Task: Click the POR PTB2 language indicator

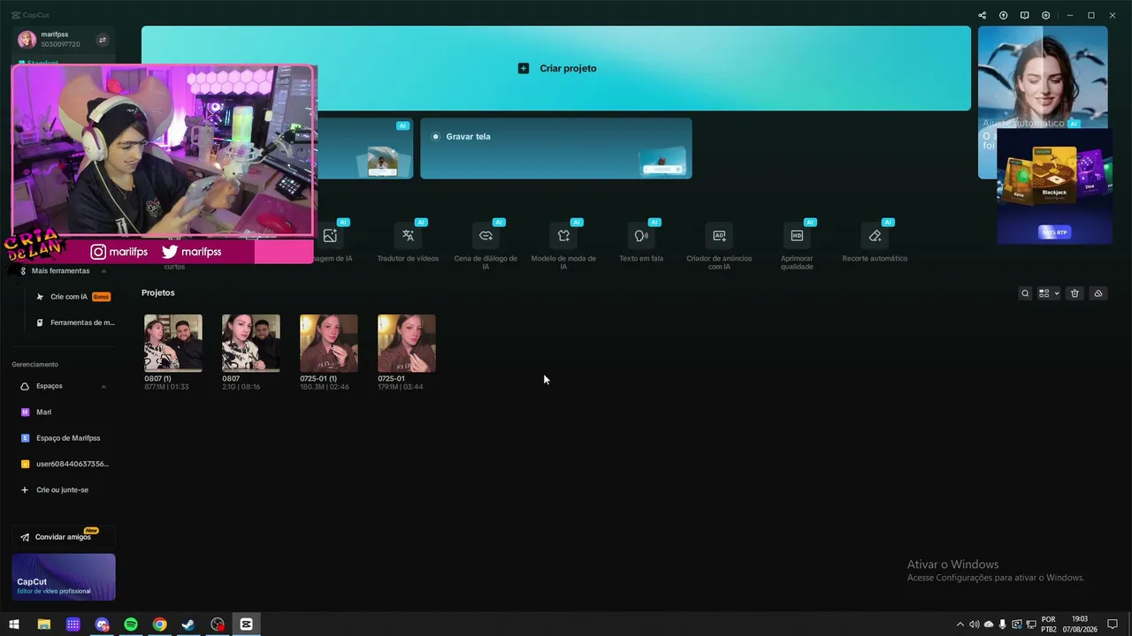Action: coord(1049,625)
